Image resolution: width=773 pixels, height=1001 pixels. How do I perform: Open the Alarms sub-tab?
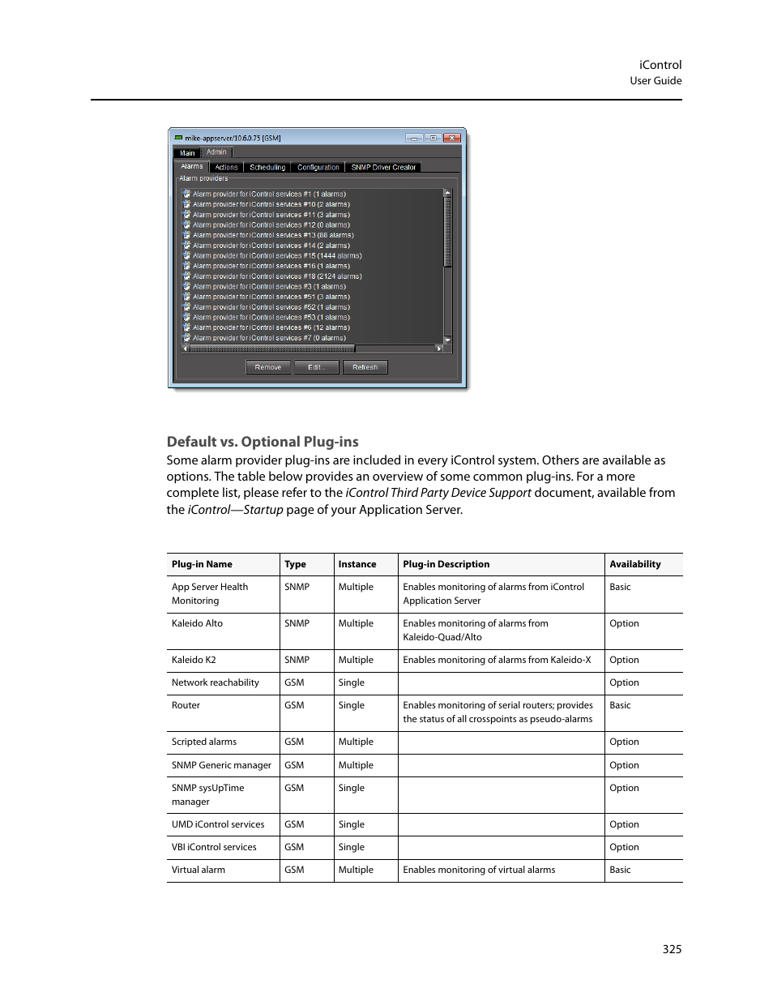192,166
